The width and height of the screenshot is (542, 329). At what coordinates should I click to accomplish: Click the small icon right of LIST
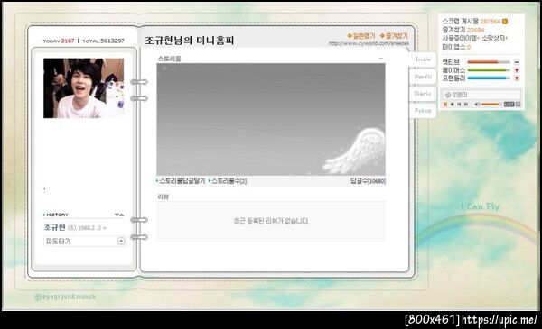(519, 104)
